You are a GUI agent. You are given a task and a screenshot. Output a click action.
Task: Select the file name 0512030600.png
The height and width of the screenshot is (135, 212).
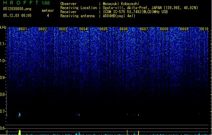17,9
